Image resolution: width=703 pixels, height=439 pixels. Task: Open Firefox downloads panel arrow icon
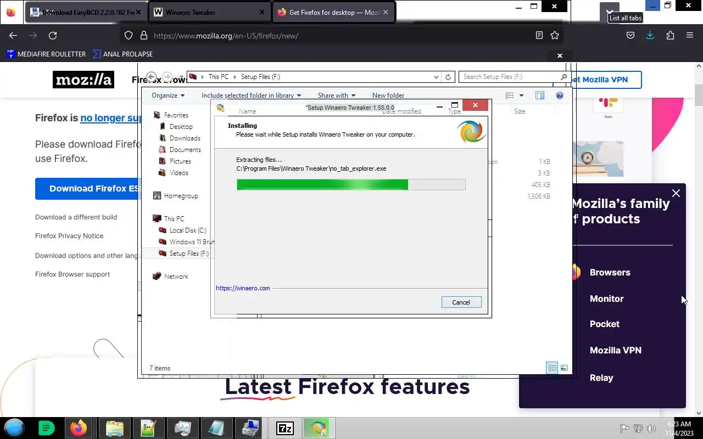pos(650,35)
